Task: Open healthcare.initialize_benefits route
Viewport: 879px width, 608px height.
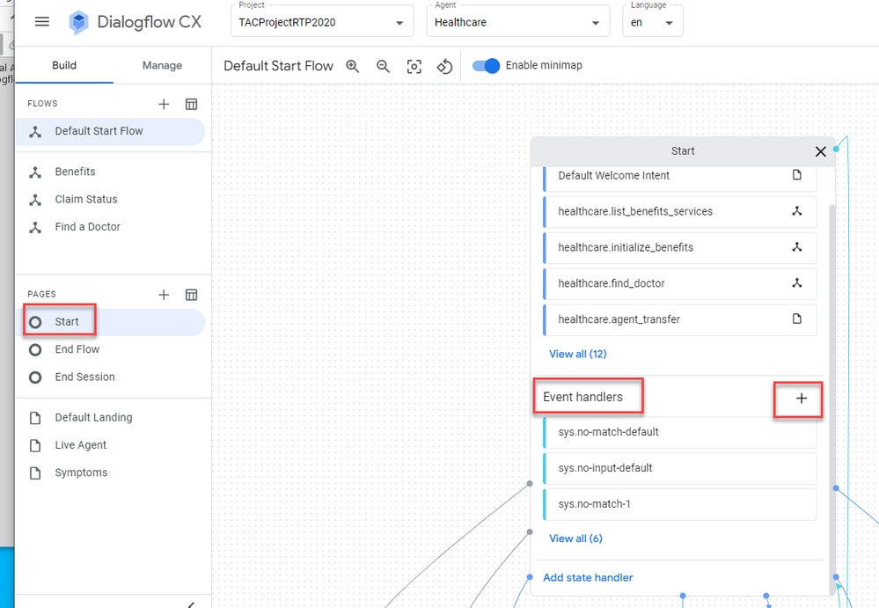Action: [x=679, y=247]
